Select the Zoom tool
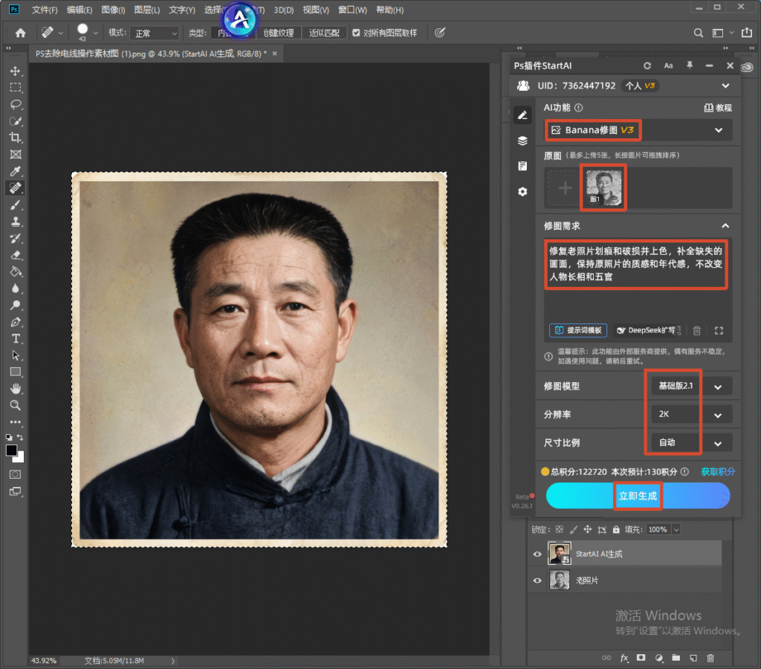Screen dimensions: 761x669 (16, 405)
